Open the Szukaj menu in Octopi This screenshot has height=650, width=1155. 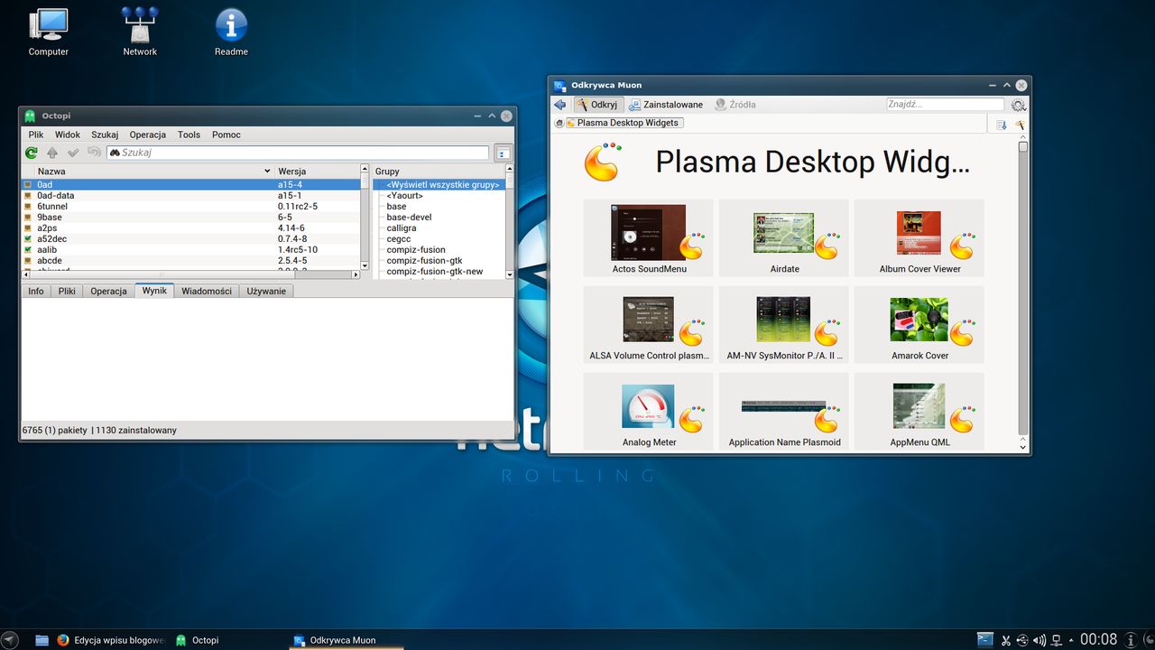(x=105, y=135)
